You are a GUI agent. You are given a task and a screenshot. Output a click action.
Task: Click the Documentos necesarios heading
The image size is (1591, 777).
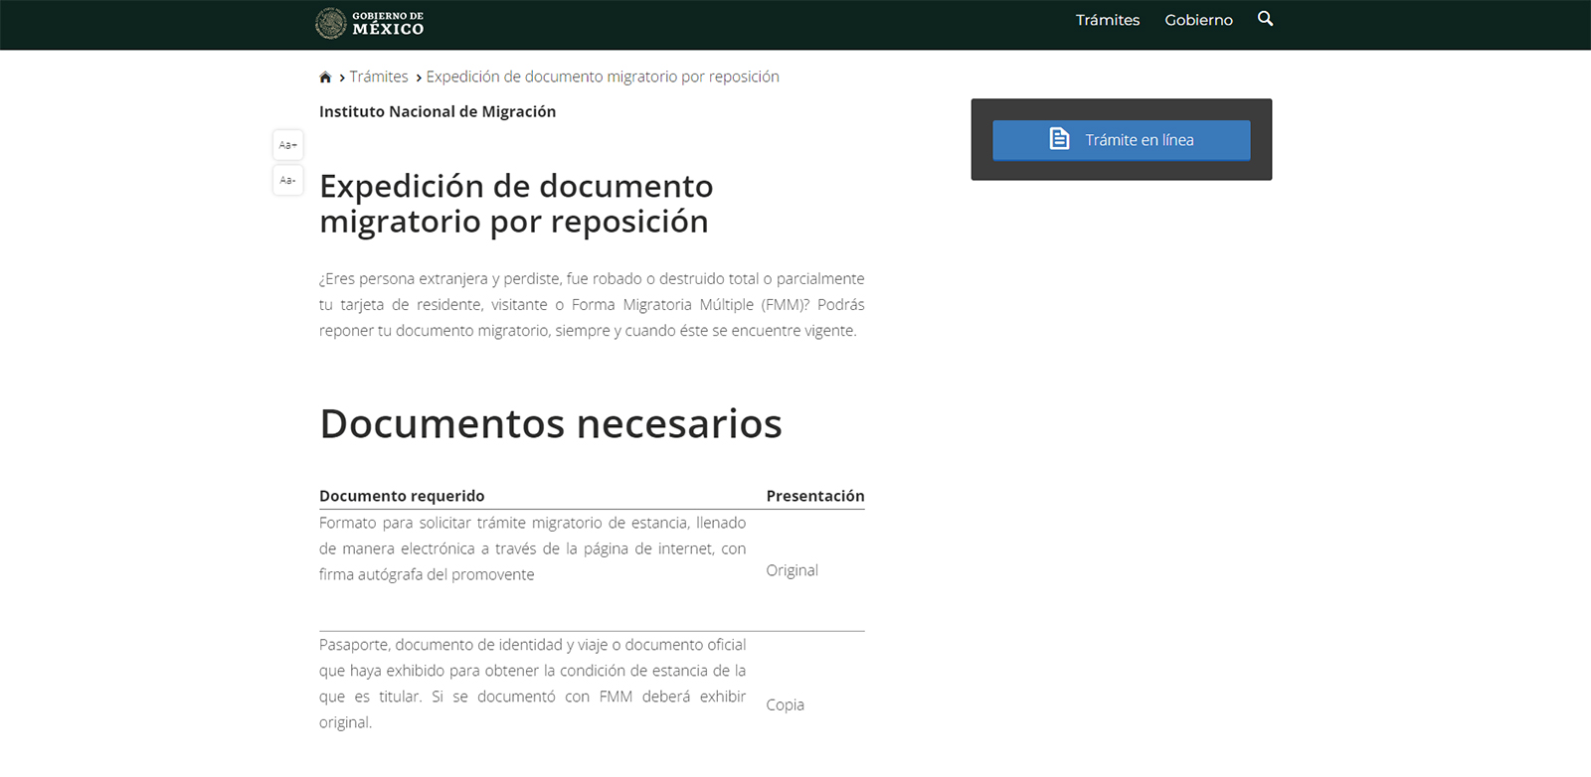[x=551, y=423]
